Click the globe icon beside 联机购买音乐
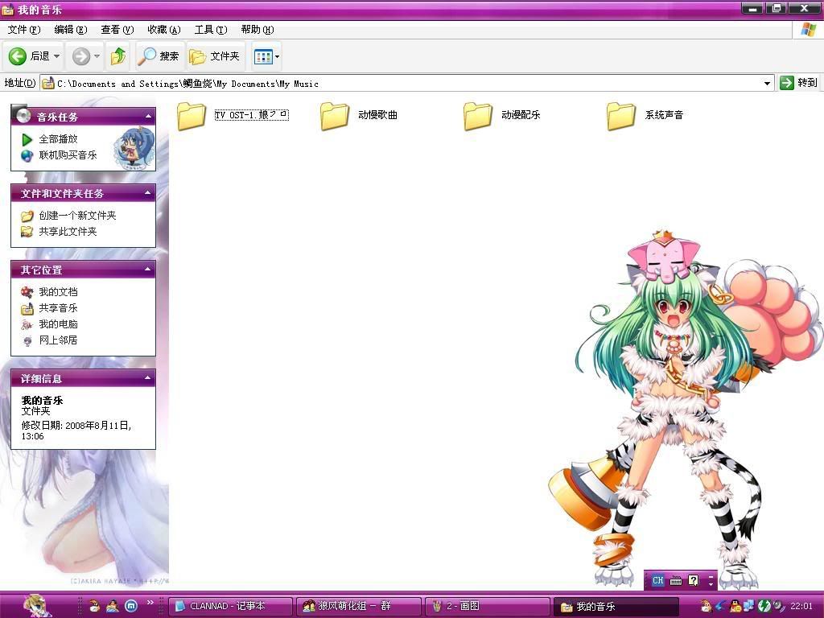 27,155
